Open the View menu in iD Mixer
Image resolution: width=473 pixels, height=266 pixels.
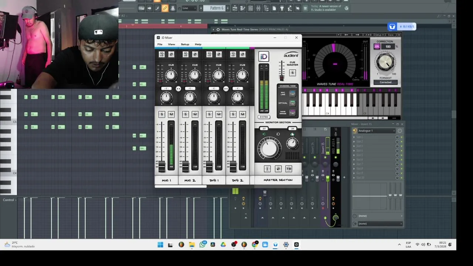(171, 44)
